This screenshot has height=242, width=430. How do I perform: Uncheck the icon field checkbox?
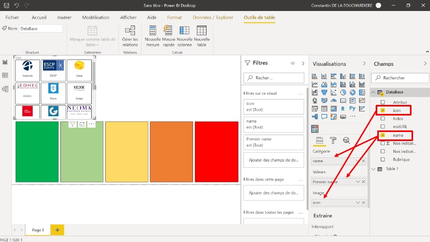(x=383, y=110)
